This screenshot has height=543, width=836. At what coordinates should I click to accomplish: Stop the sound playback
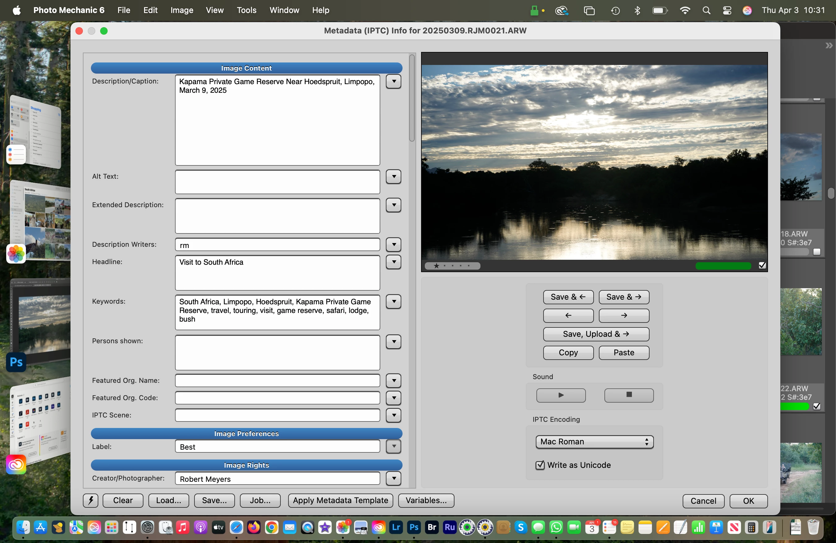[629, 395]
